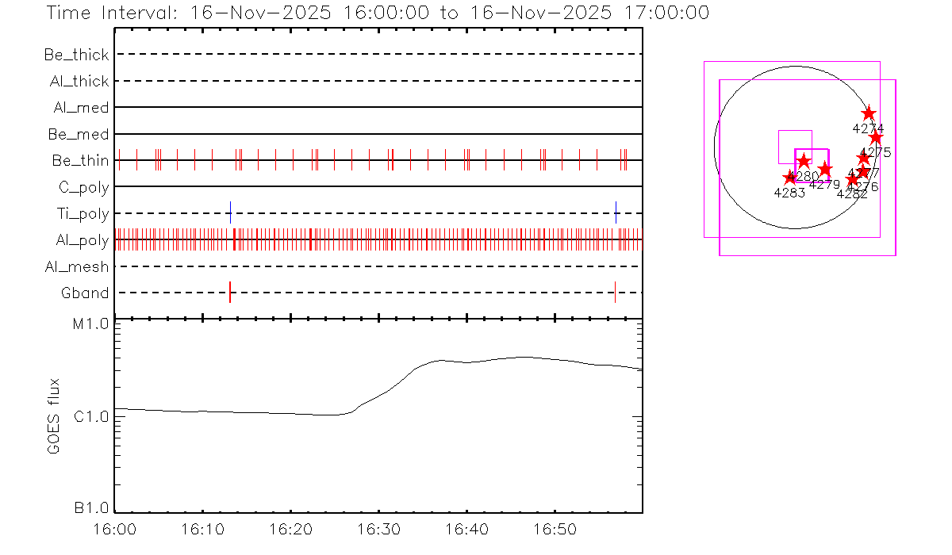Select the red star labeled 4275
Image resolution: width=952 pixels, height=555 pixels.
coord(876,138)
